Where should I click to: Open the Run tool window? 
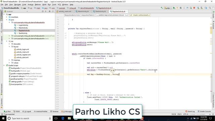(x=7, y=112)
